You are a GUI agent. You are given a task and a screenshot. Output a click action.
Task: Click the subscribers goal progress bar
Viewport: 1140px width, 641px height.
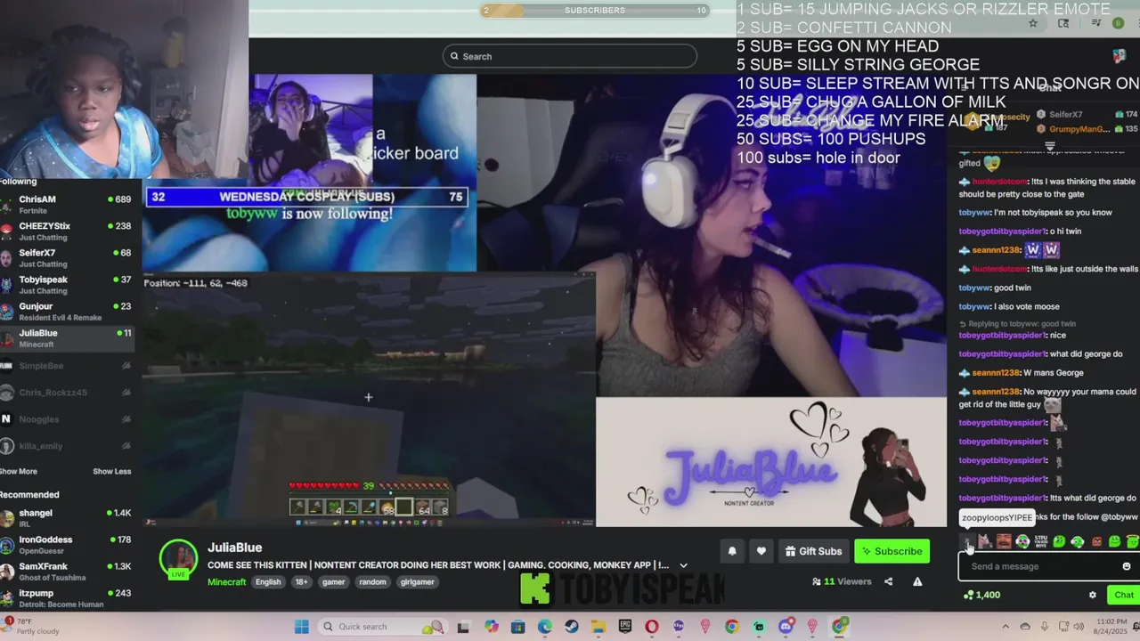(x=595, y=11)
